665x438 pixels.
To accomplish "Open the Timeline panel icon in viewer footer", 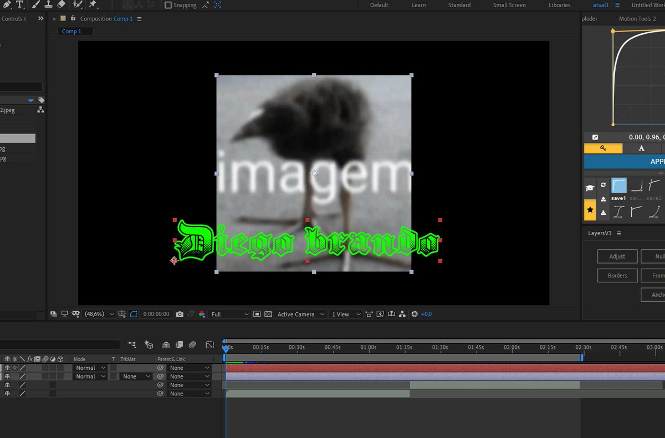I will (x=392, y=314).
